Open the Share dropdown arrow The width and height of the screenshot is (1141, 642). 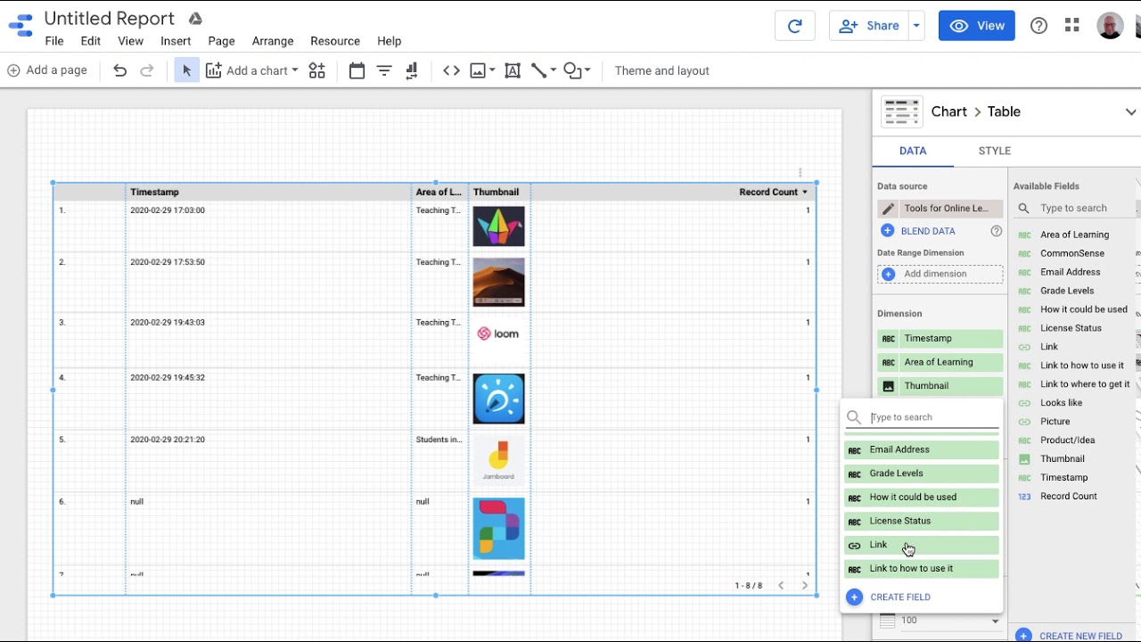[x=915, y=26]
